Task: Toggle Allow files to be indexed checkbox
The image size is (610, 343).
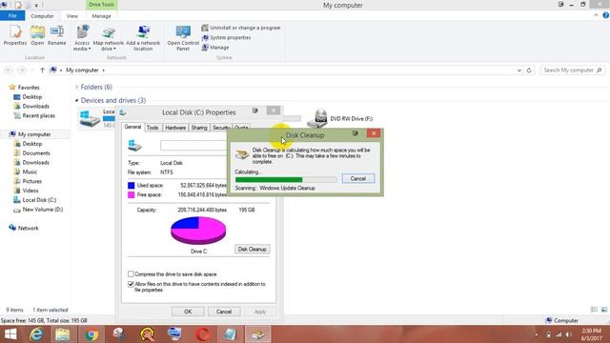Action: point(131,284)
